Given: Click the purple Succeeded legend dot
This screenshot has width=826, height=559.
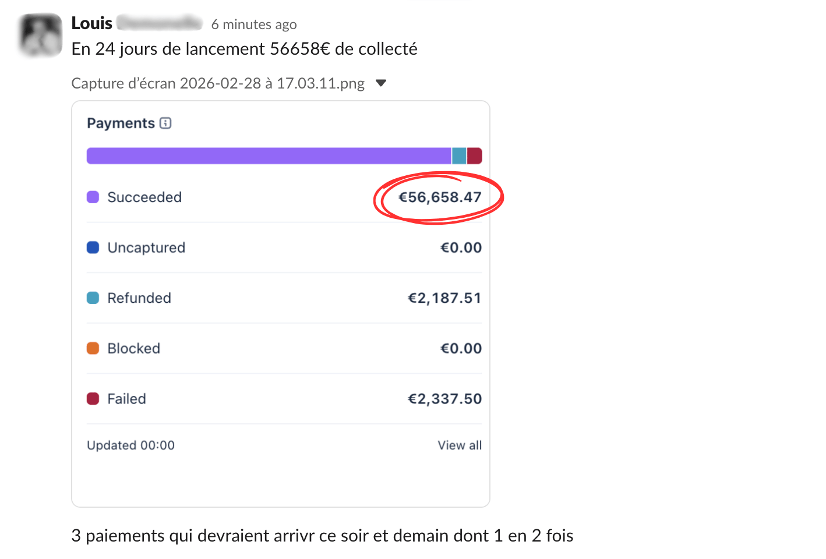Looking at the screenshot, I should (x=93, y=197).
